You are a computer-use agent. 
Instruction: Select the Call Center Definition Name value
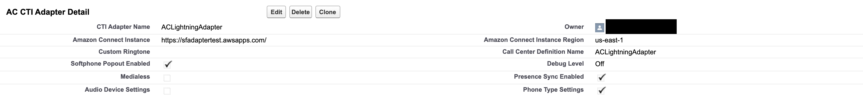point(625,52)
